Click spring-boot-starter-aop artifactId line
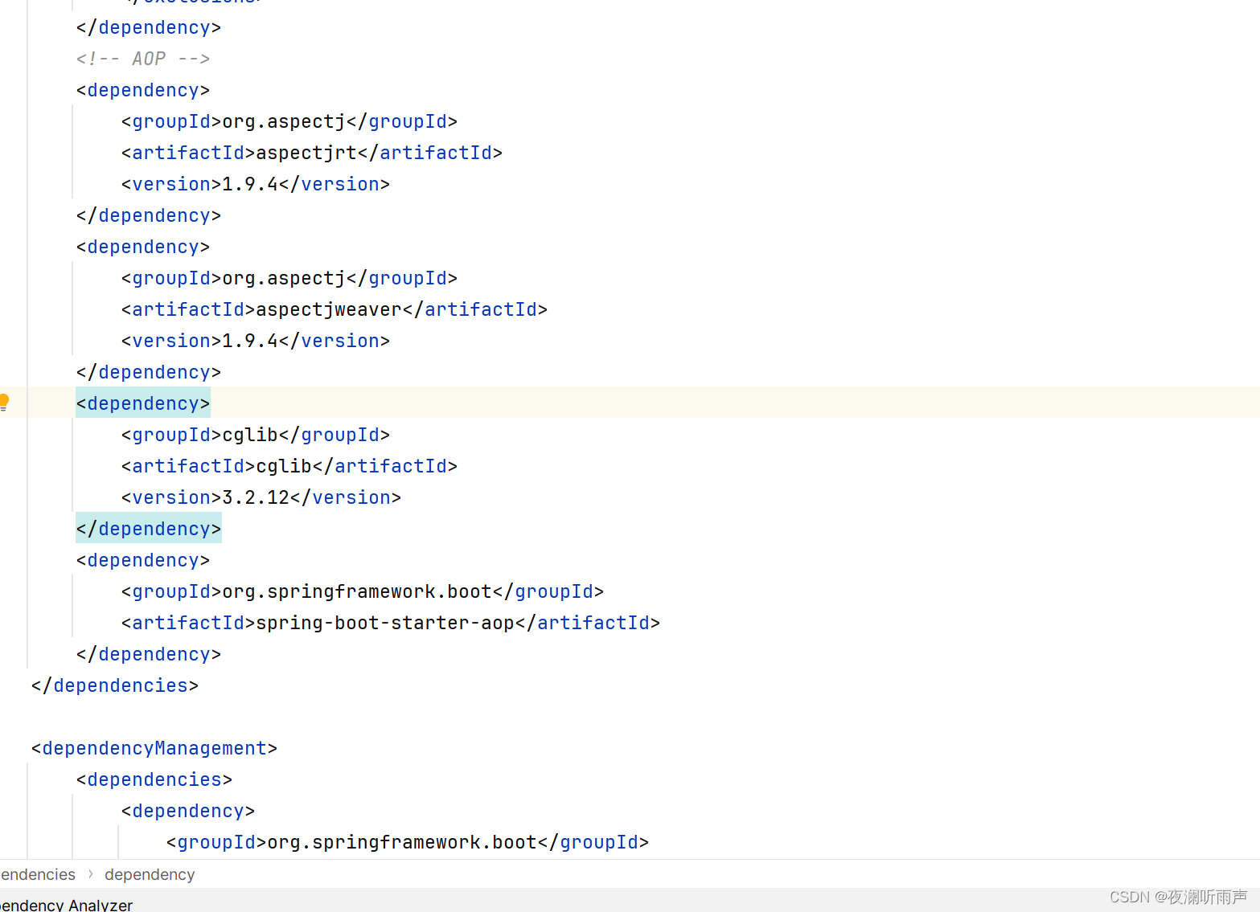The image size is (1260, 912). 391,623
